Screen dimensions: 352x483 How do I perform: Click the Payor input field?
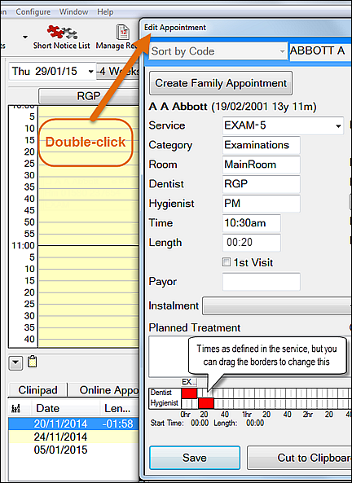click(x=261, y=282)
